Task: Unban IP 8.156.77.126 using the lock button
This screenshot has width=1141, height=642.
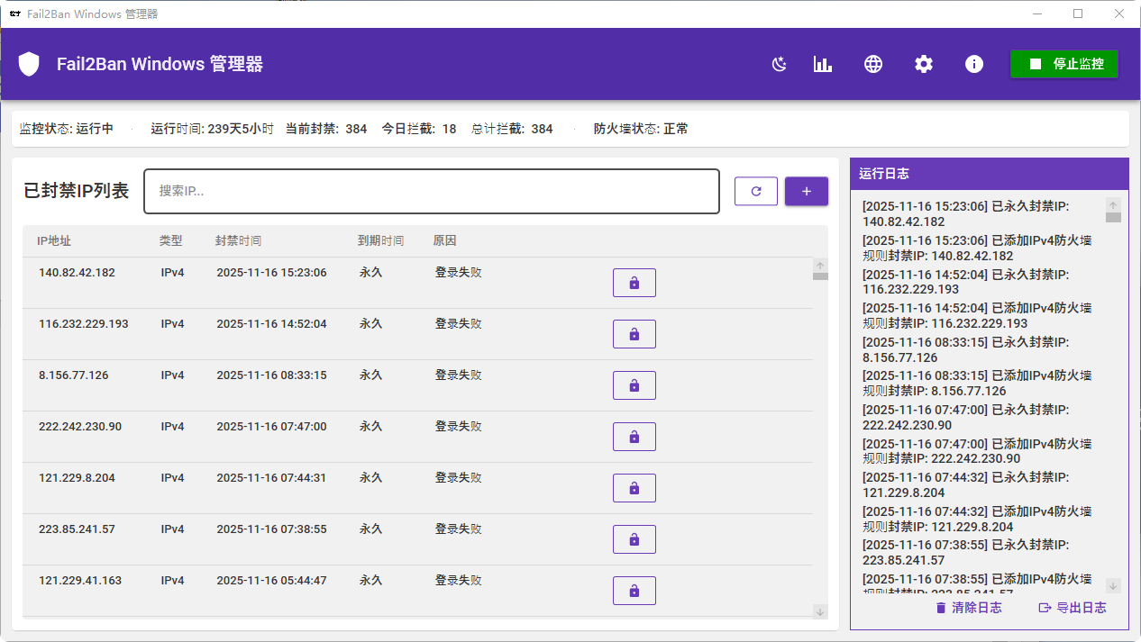Action: pyautogui.click(x=634, y=384)
